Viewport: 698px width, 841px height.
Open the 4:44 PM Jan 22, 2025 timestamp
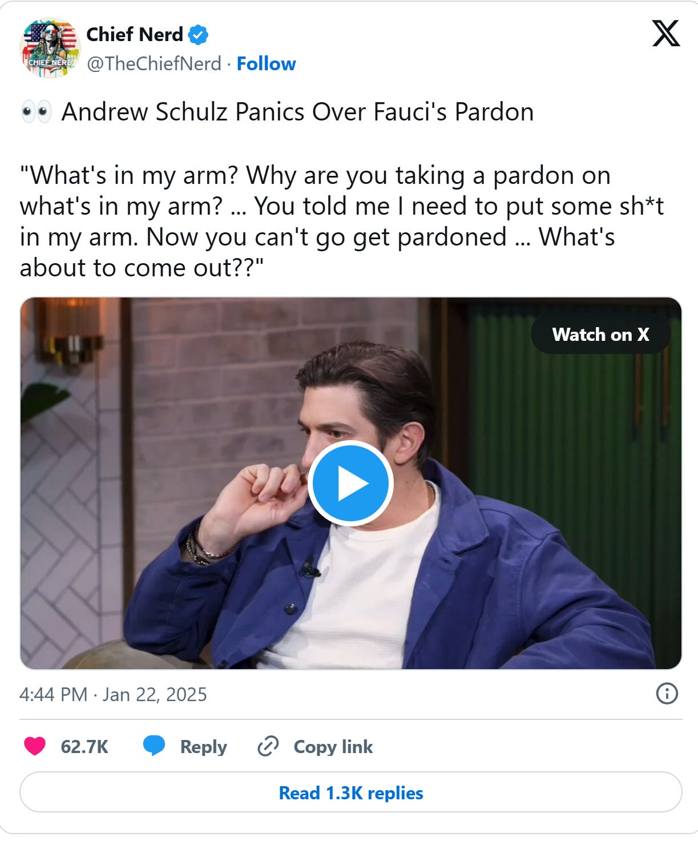(x=113, y=695)
